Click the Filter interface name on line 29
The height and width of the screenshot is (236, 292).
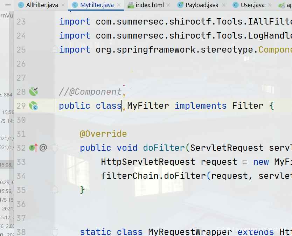pyautogui.click(x=248, y=106)
